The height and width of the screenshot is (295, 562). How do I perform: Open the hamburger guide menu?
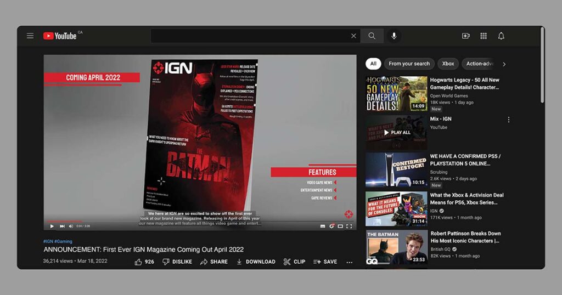click(x=30, y=36)
